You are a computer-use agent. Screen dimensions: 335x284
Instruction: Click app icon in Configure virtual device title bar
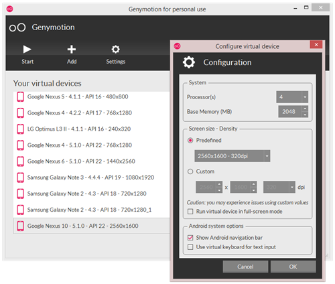coord(178,46)
